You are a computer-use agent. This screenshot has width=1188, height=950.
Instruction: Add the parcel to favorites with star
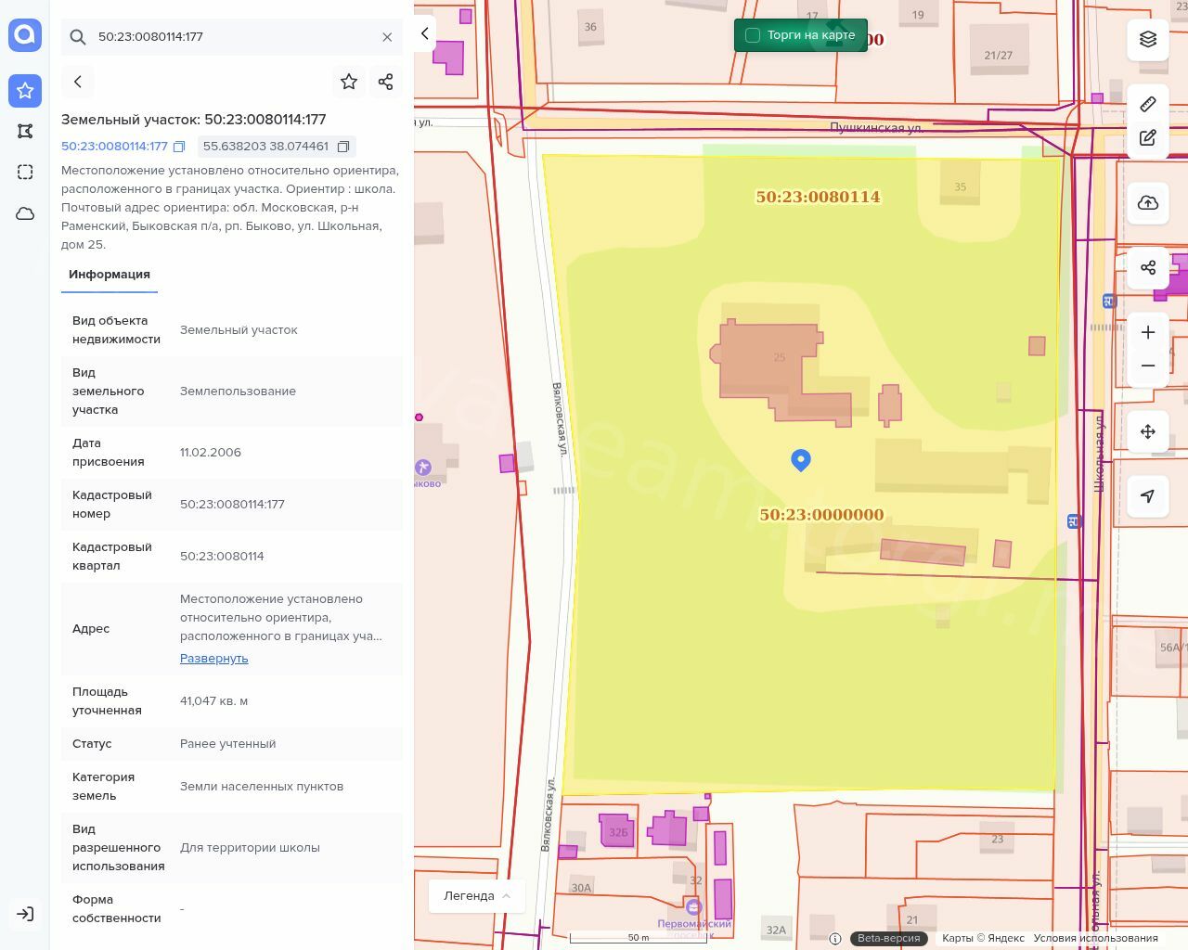(349, 82)
